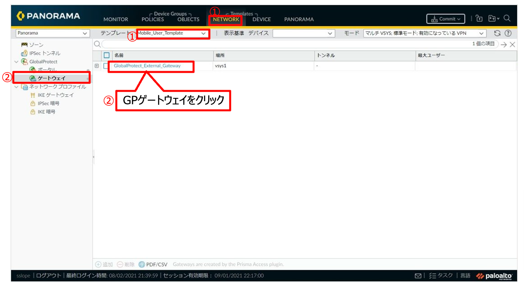Collapse the ネットワーク プロファイル tree node
This screenshot has height=287, width=524.
(x=16, y=87)
